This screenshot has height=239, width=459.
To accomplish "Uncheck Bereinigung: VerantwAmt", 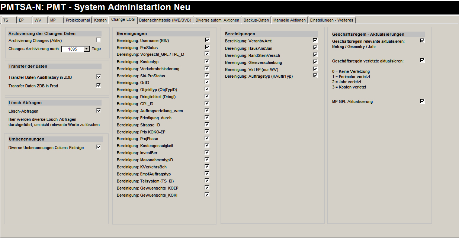I will (315, 40).
